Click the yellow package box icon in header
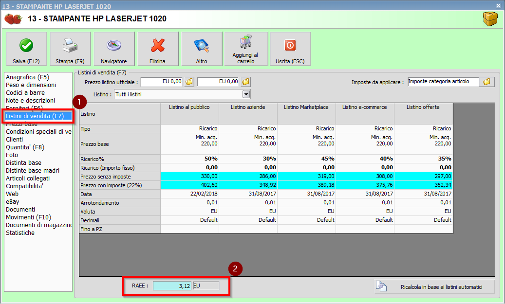This screenshot has width=505, height=304. (x=490, y=19)
